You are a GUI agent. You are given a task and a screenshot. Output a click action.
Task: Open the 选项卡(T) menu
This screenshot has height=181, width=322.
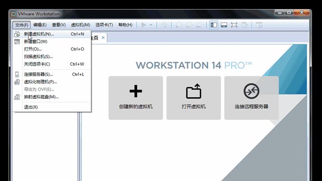(104, 25)
